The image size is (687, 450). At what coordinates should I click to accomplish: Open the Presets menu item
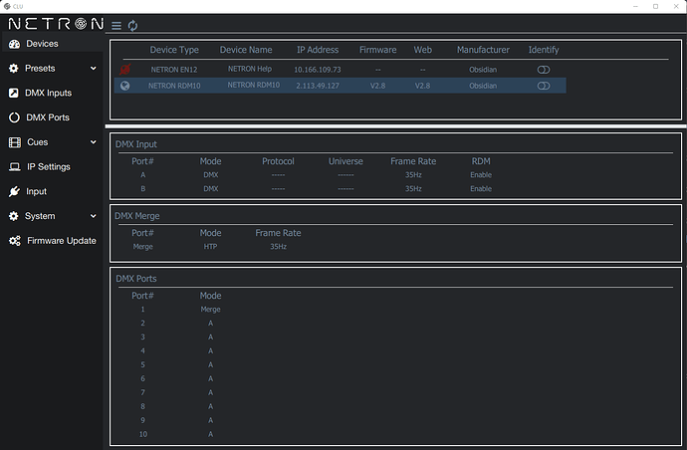tap(40, 69)
